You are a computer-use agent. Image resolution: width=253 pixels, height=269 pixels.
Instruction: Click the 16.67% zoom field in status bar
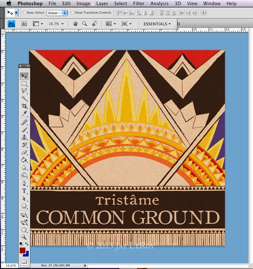(x=11, y=266)
